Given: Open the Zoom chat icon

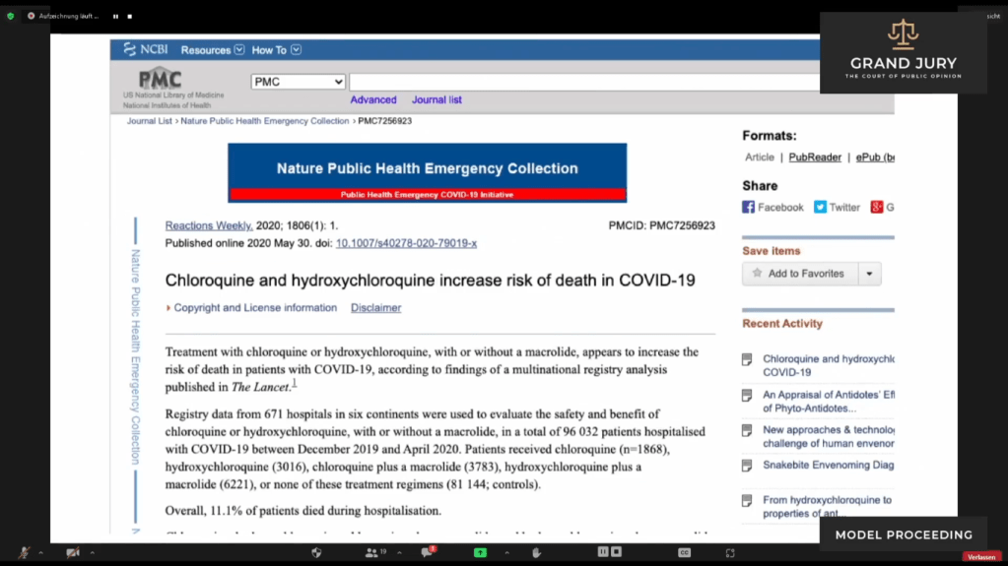Looking at the screenshot, I should 429,553.
